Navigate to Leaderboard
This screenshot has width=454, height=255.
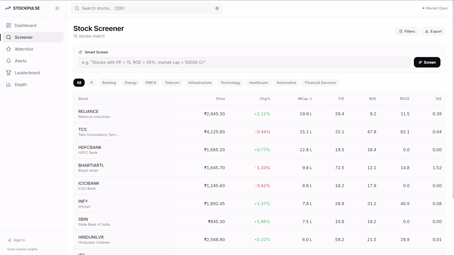33,73
